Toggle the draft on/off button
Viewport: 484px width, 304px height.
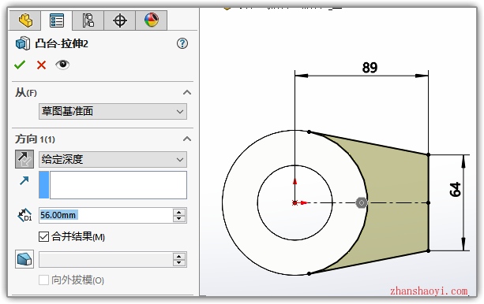pos(24,259)
